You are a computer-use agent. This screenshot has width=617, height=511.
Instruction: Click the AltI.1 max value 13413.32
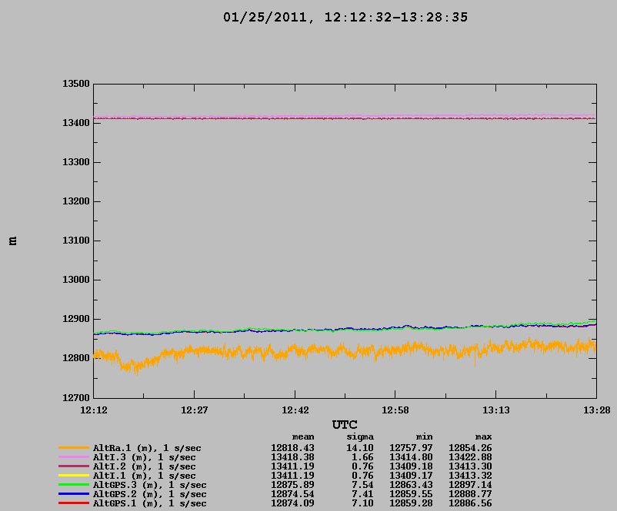pyautogui.click(x=470, y=476)
